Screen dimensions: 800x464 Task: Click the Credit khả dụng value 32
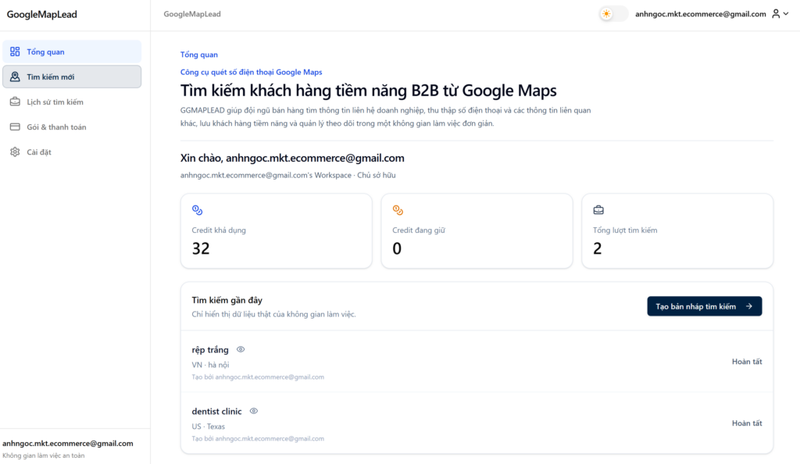tap(201, 248)
